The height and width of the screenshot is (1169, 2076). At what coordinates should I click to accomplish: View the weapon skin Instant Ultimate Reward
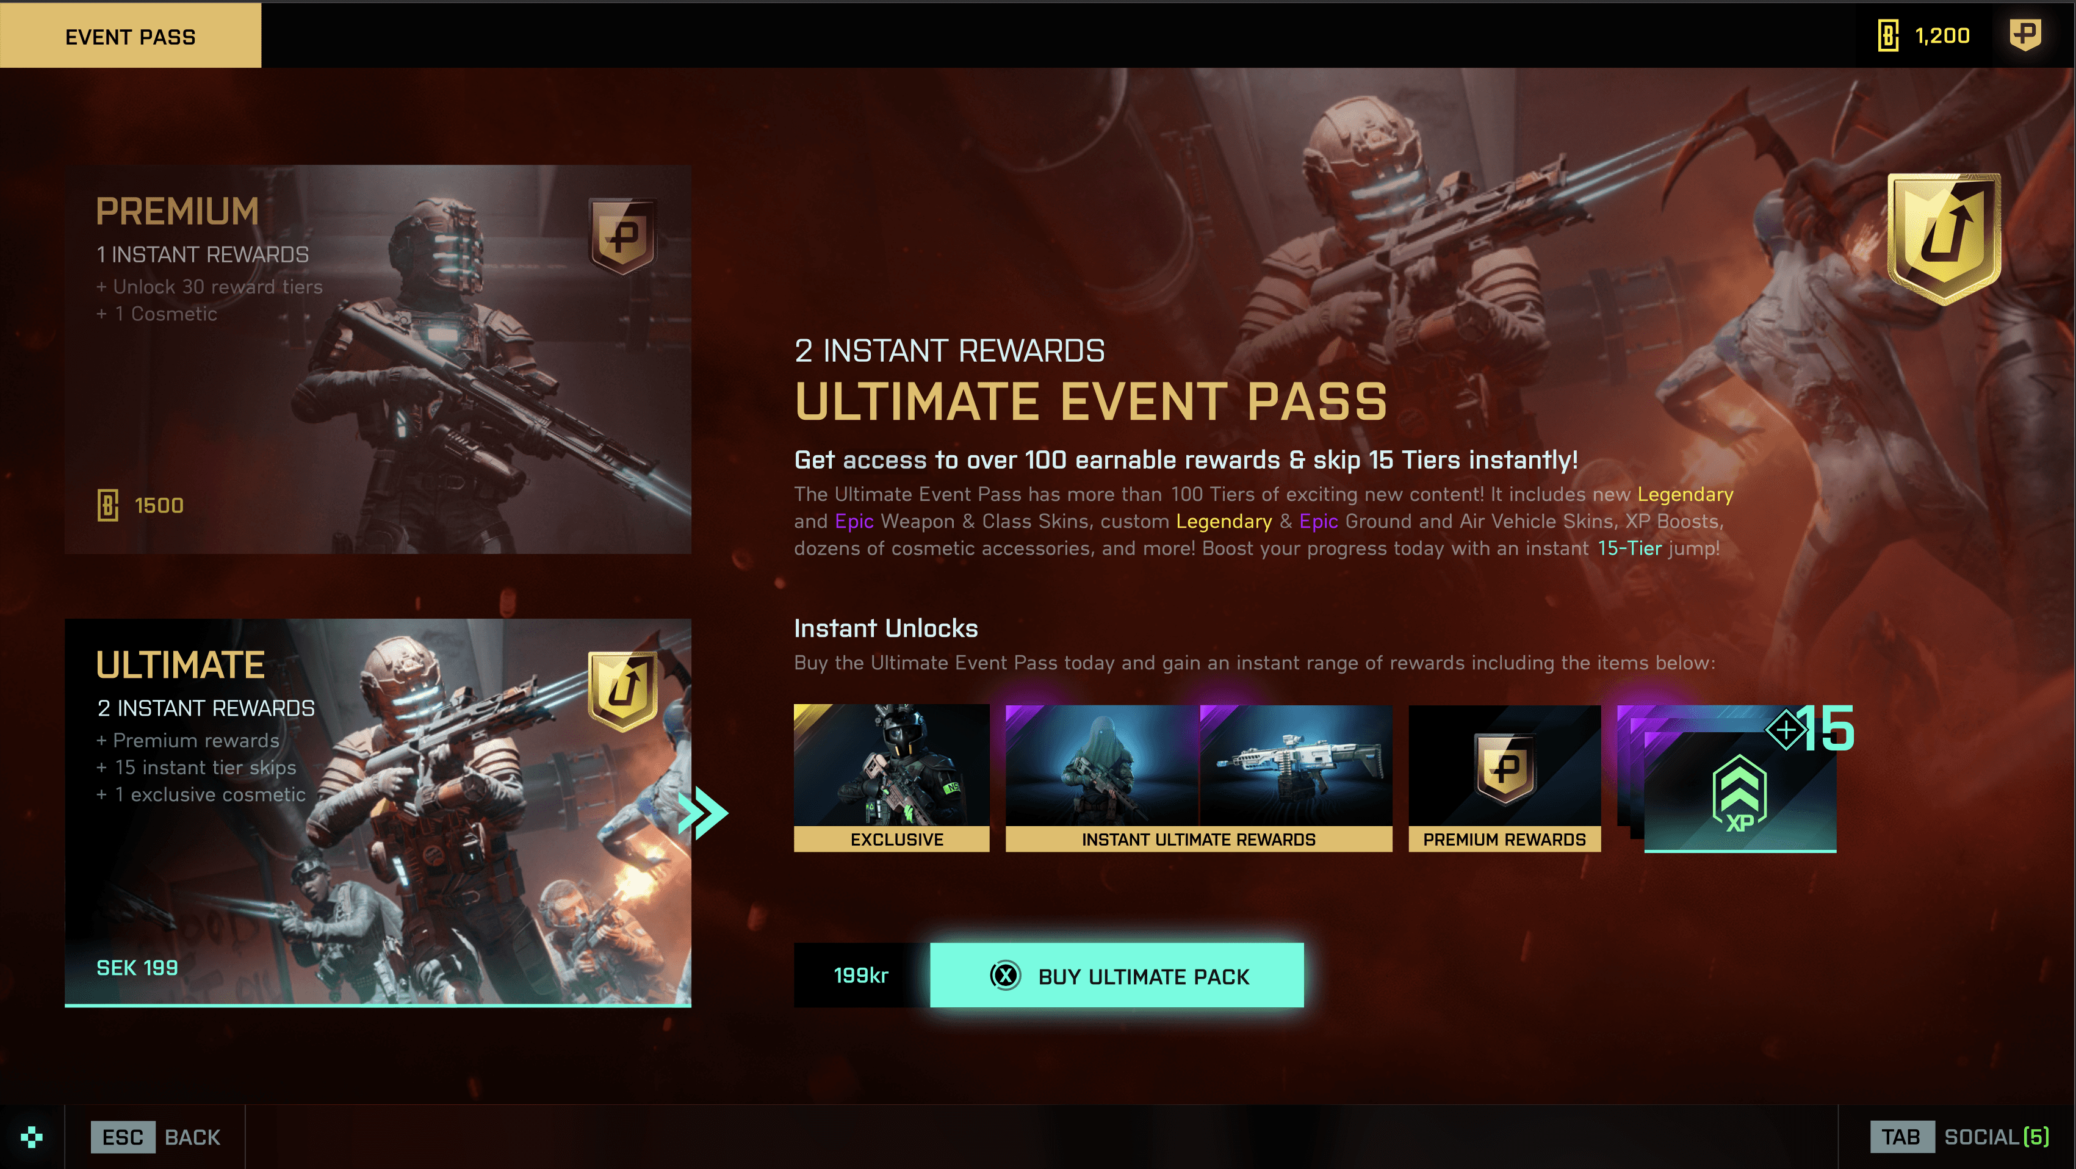click(x=1296, y=765)
